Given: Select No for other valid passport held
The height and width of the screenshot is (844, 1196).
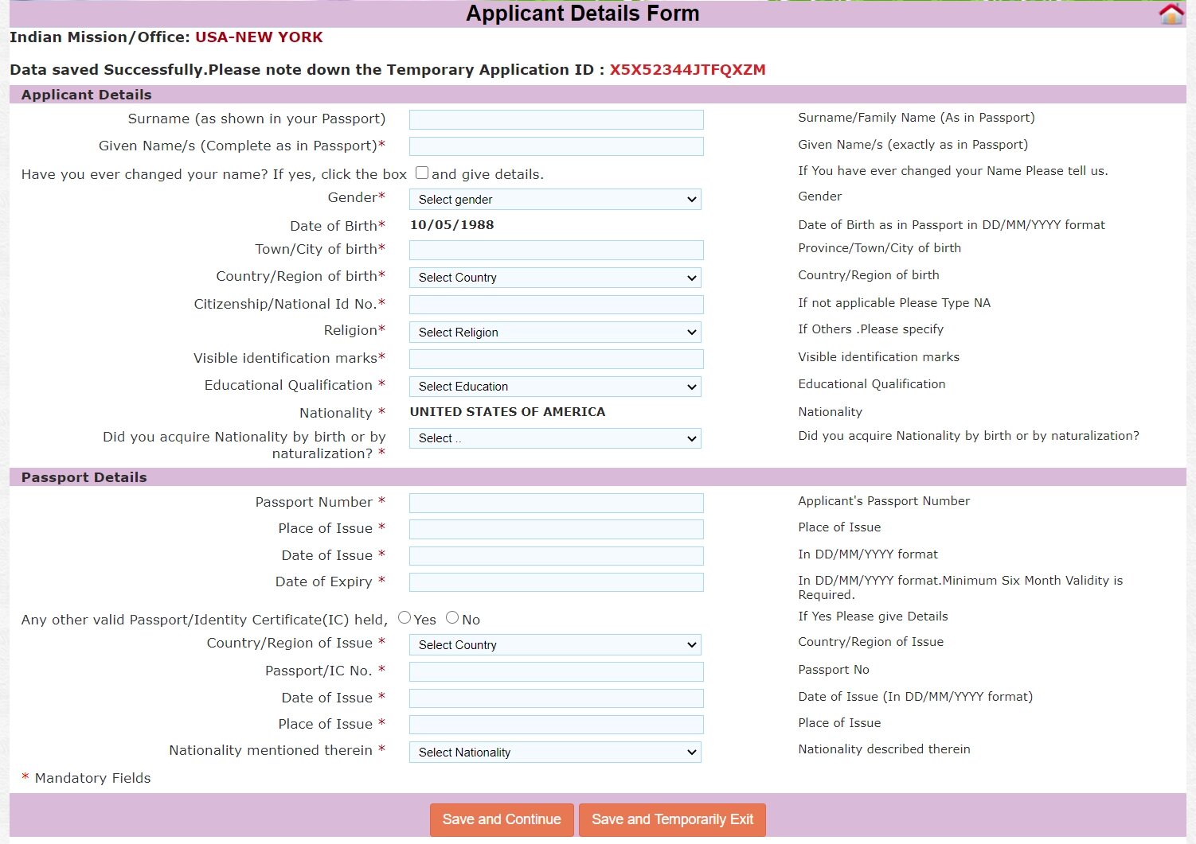Looking at the screenshot, I should [x=452, y=617].
